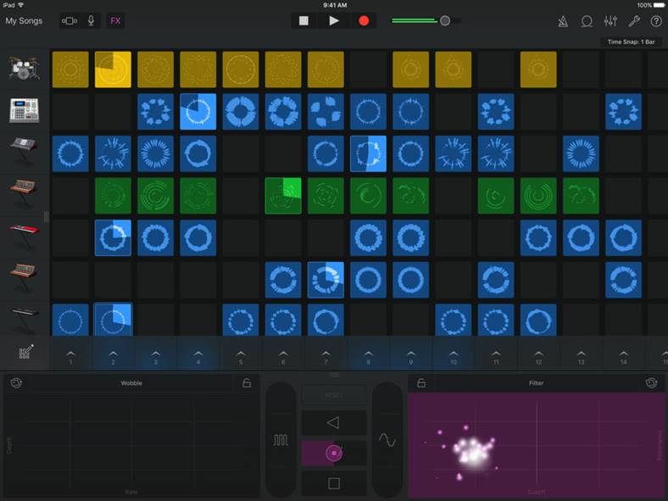668x501 pixels.
Task: Trigger column 3 arrow
Action: pos(155,356)
